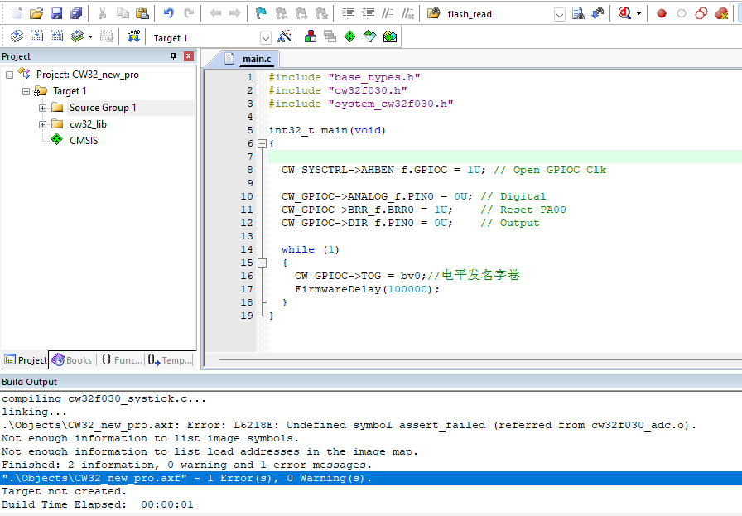Open Manage Multi-Project Workspace icon
Viewport: 742px width, 516px height.
point(330,36)
